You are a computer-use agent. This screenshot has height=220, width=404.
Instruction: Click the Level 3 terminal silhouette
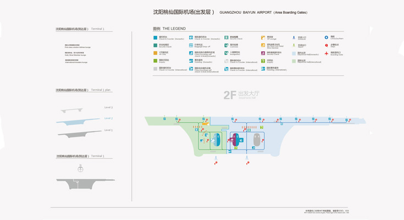pos(71,111)
